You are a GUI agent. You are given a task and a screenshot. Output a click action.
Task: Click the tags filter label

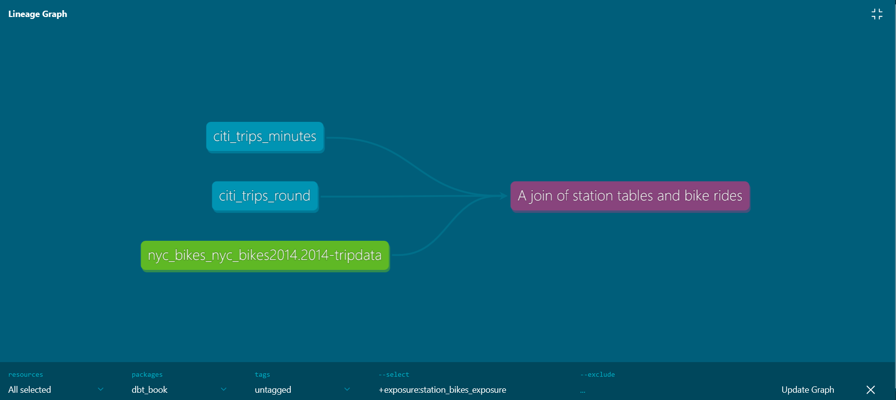(262, 374)
